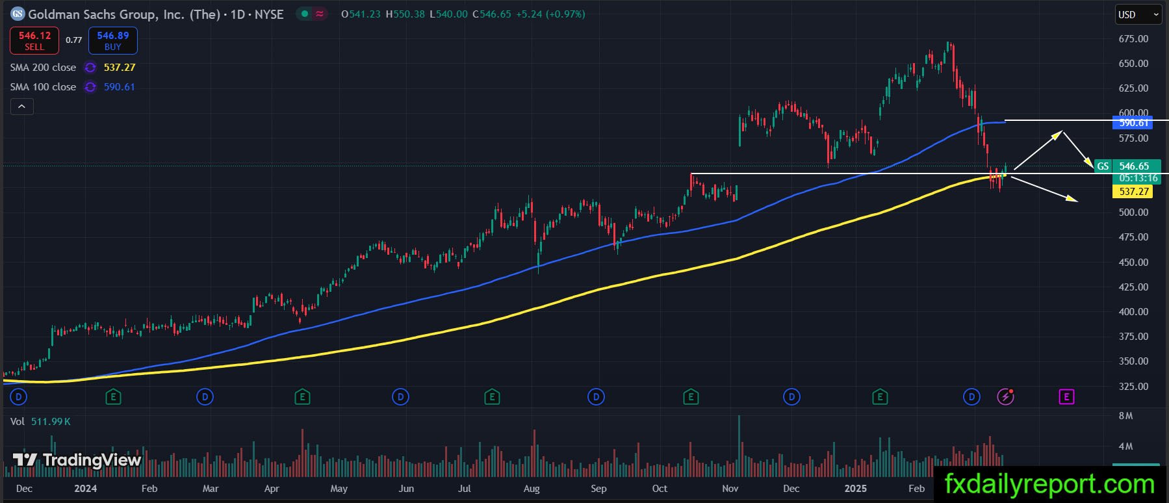
Task: Click the 05:13:16 bar countdown timer
Action: tap(1138, 178)
